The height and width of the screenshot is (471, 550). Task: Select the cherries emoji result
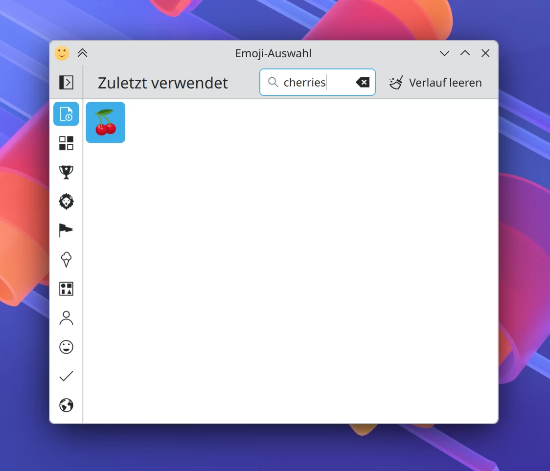pos(105,122)
